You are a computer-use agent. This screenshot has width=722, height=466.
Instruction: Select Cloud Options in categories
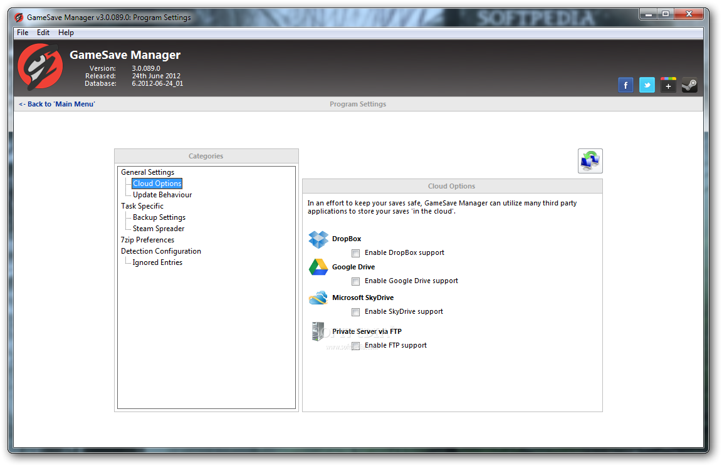[x=157, y=184]
